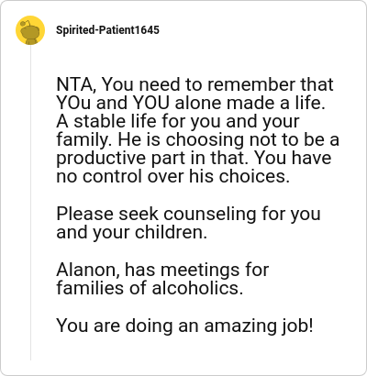This screenshot has height=376, width=367.
Task: Click the line "and your children."
Action: pyautogui.click(x=132, y=232)
